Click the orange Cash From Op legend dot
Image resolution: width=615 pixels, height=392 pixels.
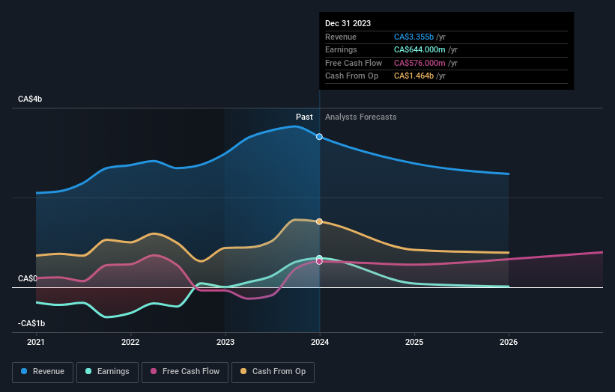(x=243, y=371)
